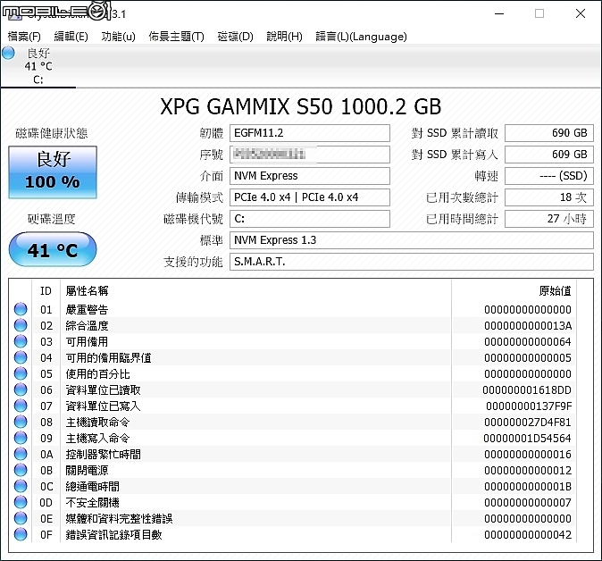Image resolution: width=602 pixels, height=561 pixels.
Task: Open the 佈景主題(T) menu
Action: 176,37
